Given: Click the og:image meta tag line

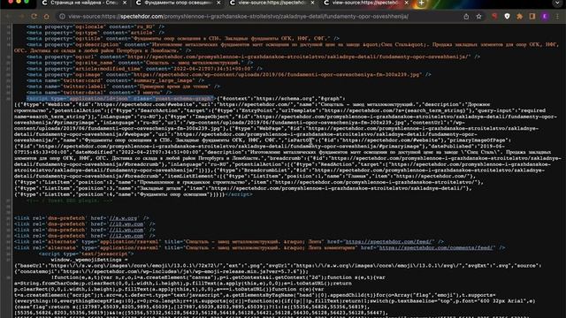Looking at the screenshot, I should tap(229, 74).
